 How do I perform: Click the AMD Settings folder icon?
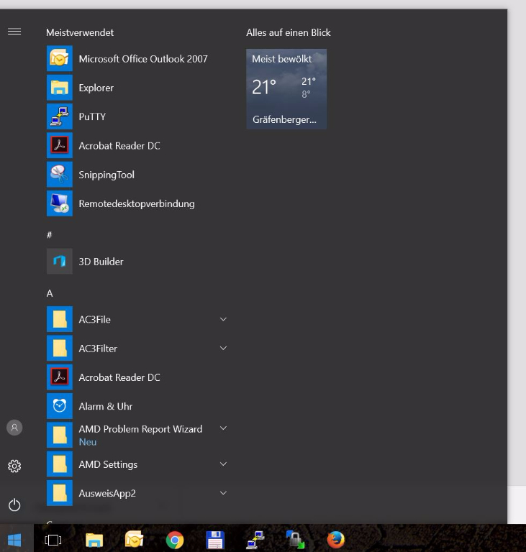point(60,464)
